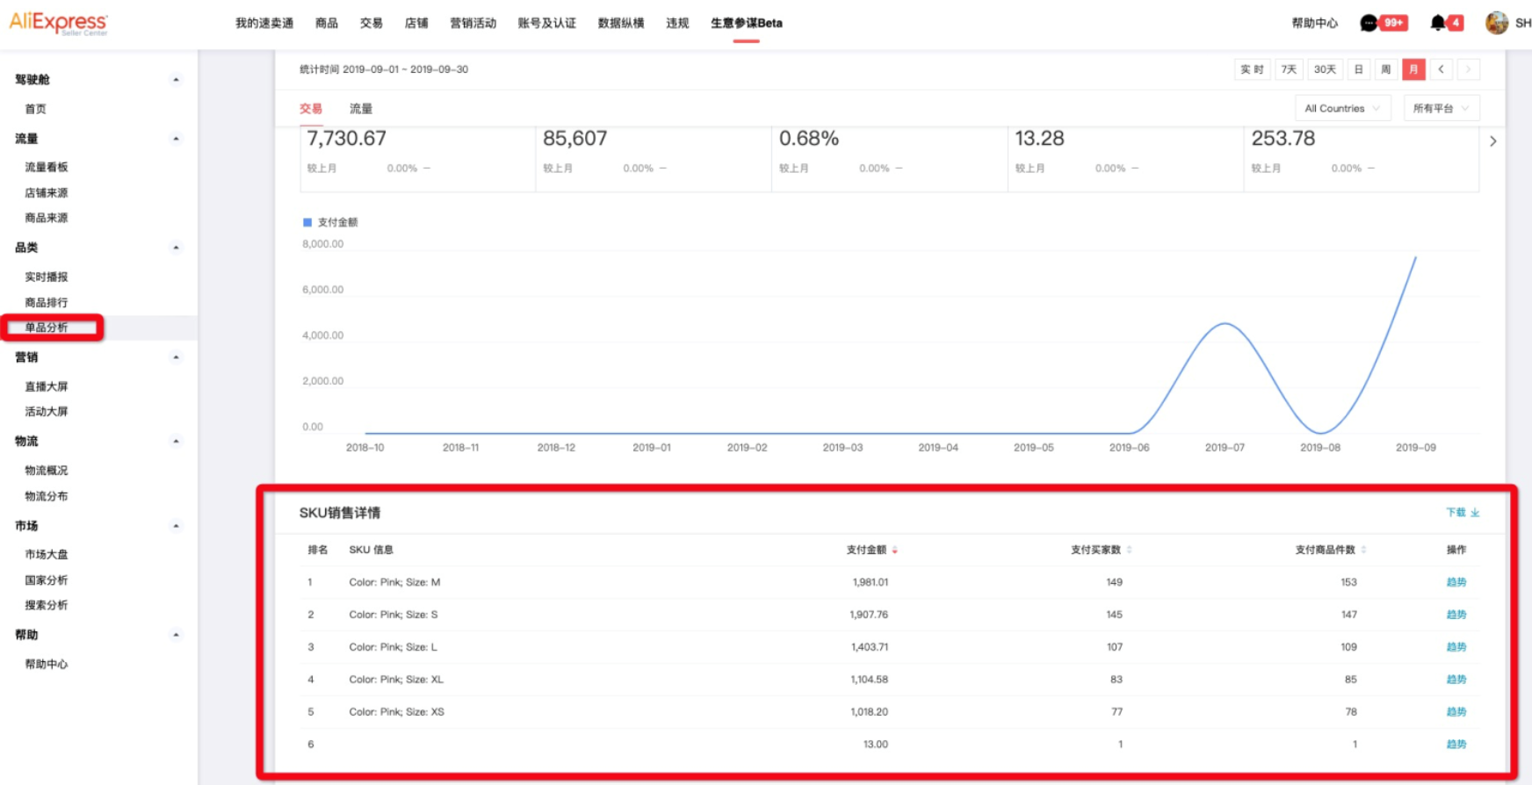1532x785 pixels.
Task: Select the 月 time range option
Action: [1413, 69]
